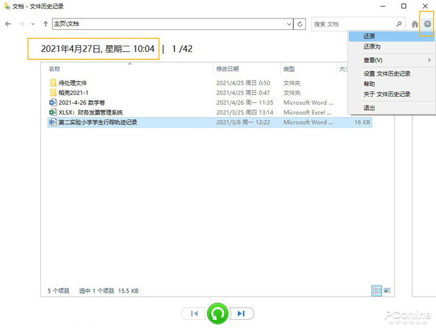
Task: Sort by the 类型 column header
Action: 289,69
